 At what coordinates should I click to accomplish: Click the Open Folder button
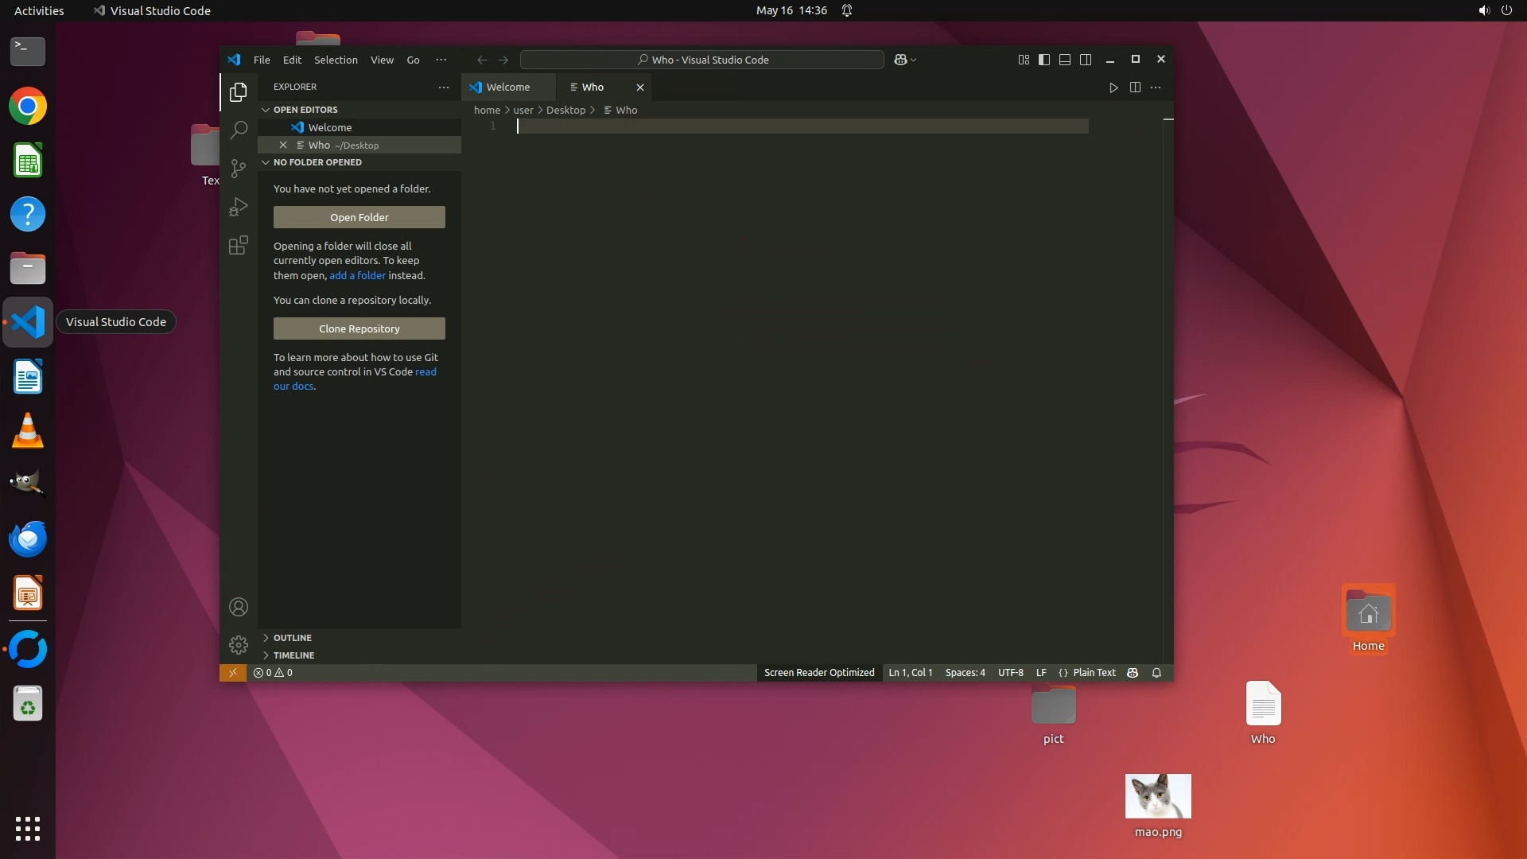click(359, 217)
